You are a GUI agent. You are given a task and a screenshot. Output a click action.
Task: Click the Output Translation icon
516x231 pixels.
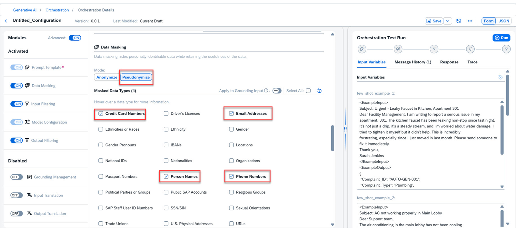[29, 213]
